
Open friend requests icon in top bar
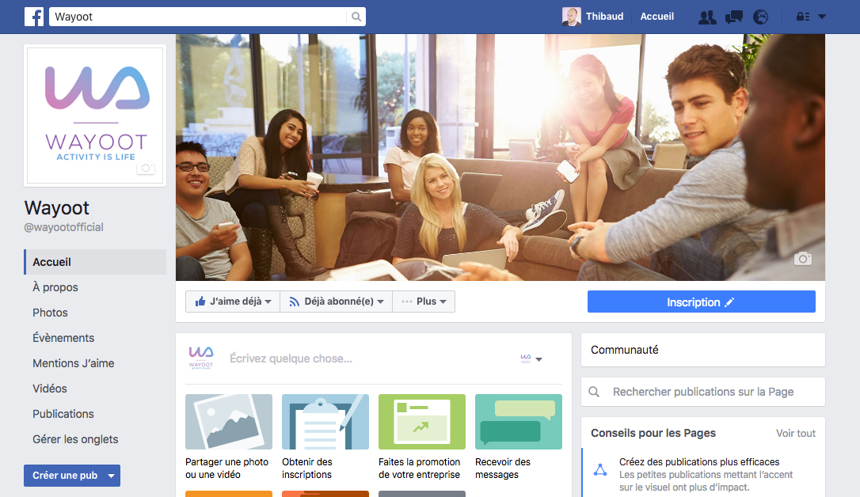707,17
